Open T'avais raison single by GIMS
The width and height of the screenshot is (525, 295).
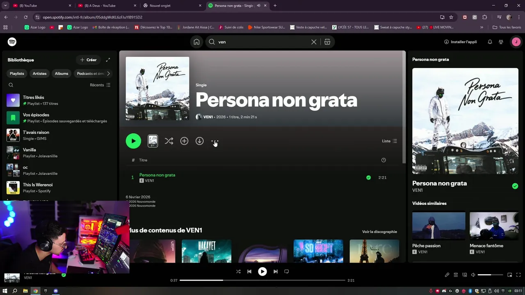(x=59, y=135)
